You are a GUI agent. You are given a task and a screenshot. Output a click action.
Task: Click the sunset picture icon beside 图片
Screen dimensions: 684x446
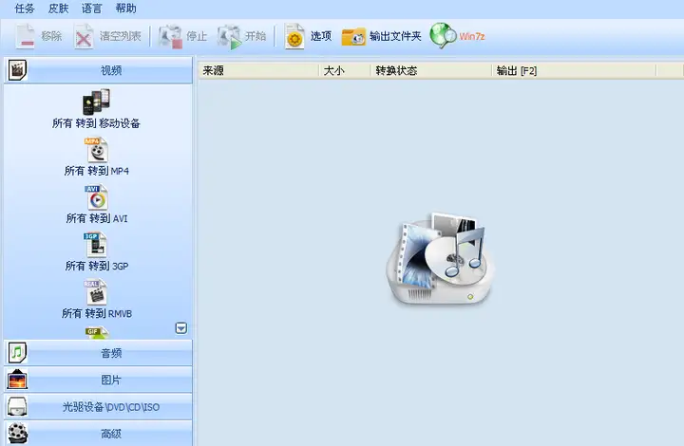pyautogui.click(x=17, y=380)
